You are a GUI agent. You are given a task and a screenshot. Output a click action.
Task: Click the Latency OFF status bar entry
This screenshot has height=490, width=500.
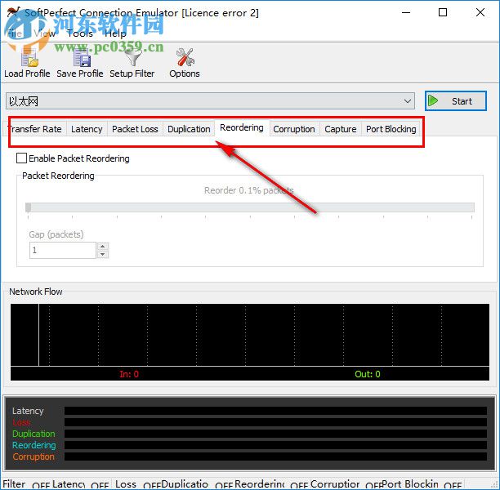coord(80,484)
